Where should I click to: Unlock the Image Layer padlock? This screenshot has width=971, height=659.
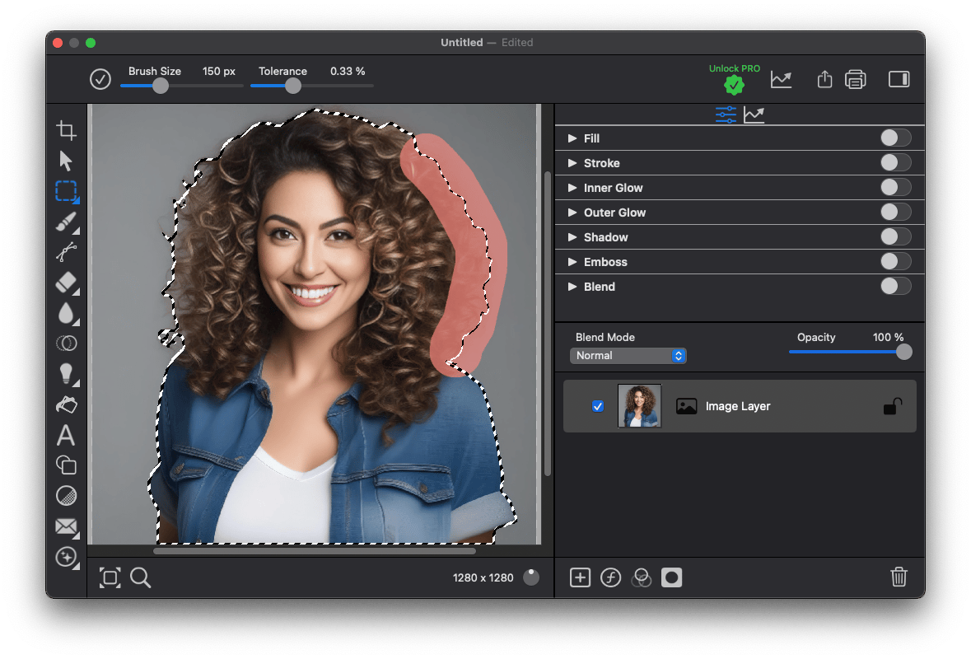(x=893, y=406)
